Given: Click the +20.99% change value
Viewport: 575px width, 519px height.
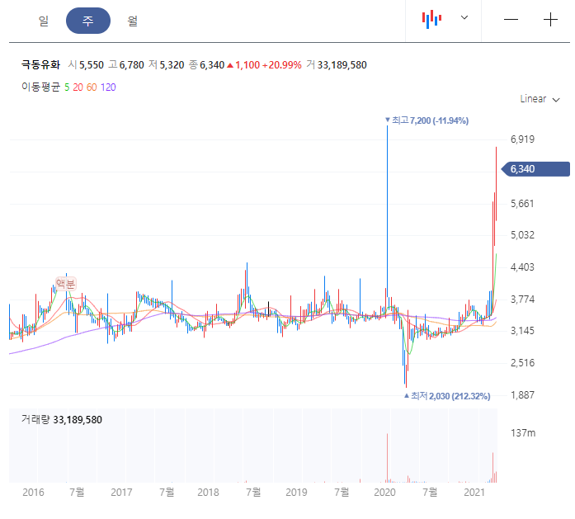Looking at the screenshot, I should 282,65.
